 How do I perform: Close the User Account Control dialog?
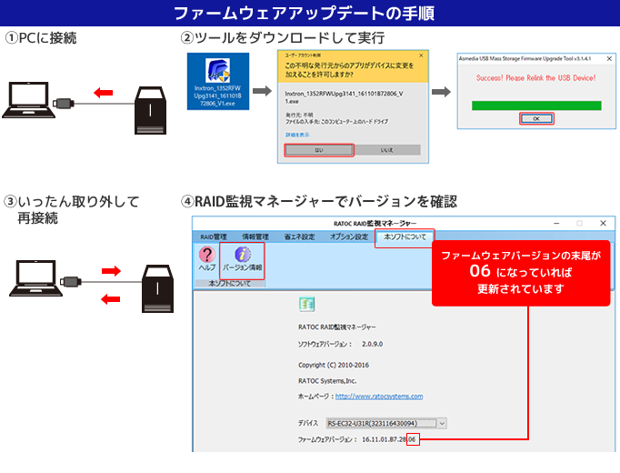(421, 55)
